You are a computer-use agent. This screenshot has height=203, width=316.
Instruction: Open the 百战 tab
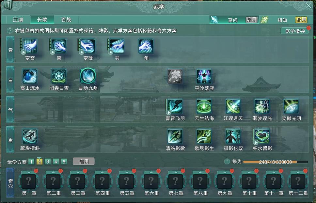(x=66, y=20)
